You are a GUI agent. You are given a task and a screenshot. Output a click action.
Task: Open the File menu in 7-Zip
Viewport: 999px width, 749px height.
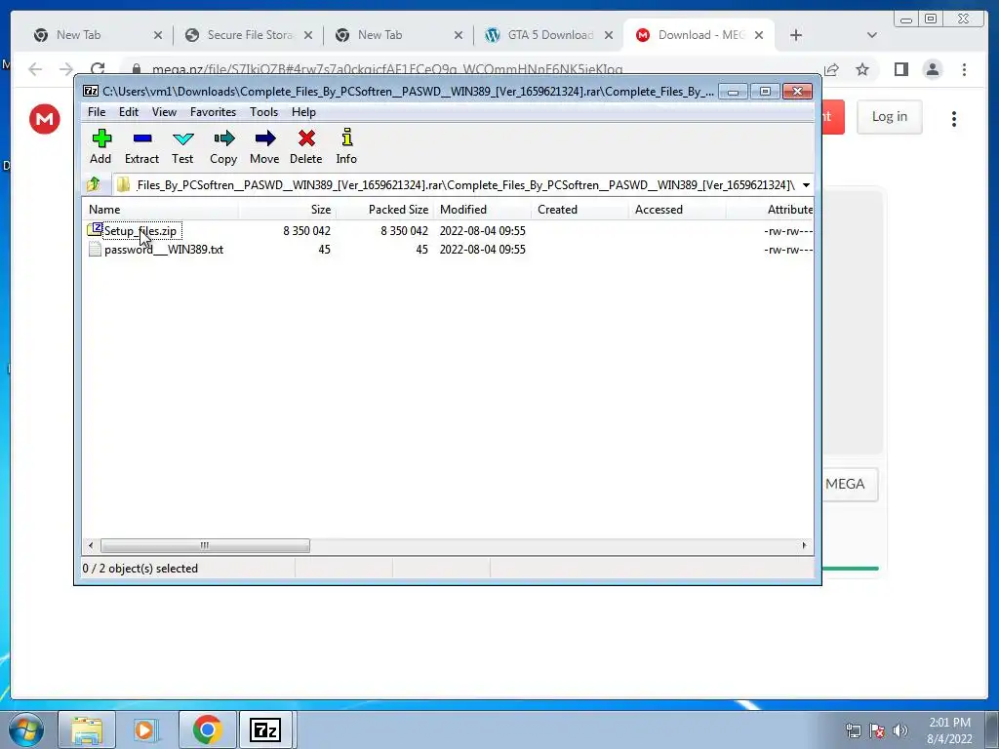pos(97,112)
